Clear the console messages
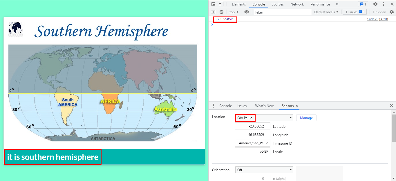This screenshot has width=396, height=181. click(x=221, y=12)
